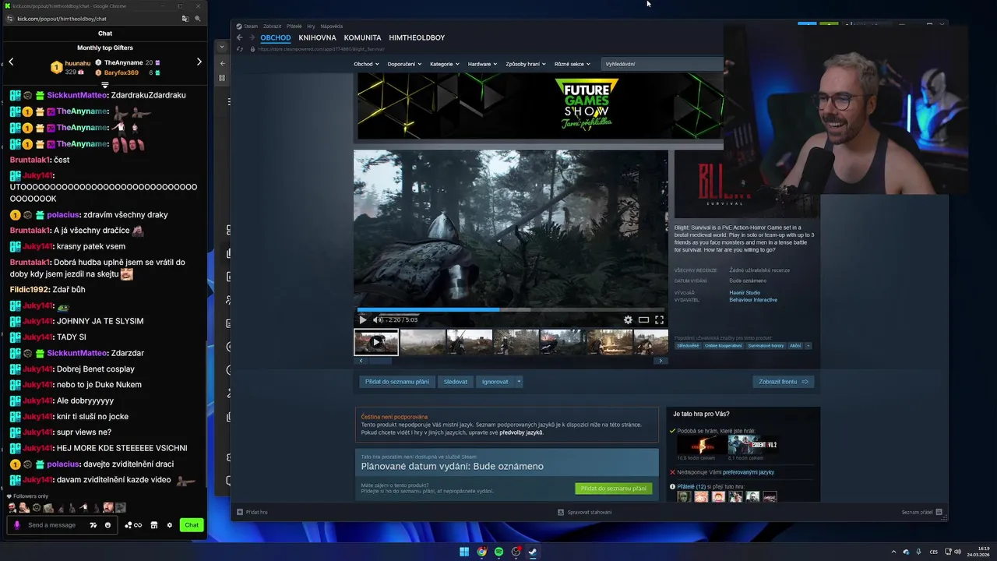
Task: Click Zobrazit frontu button
Action: [x=783, y=382]
